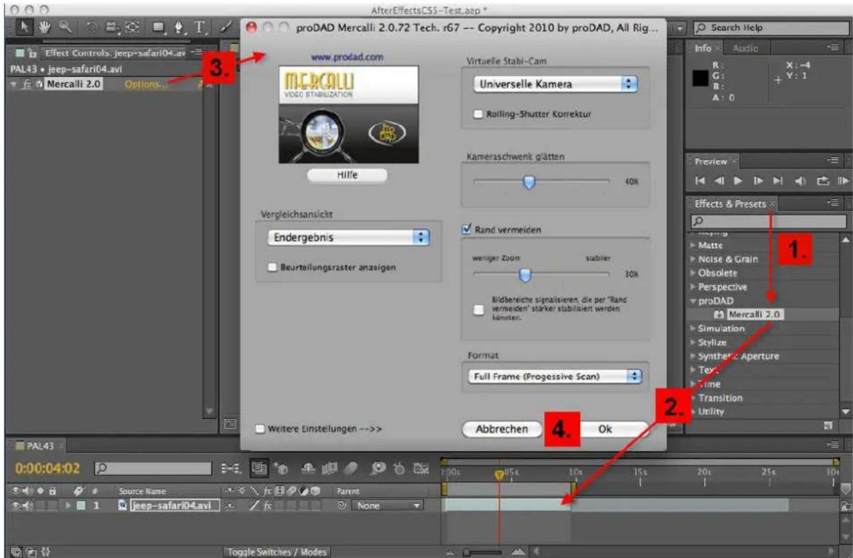Click the Hilfe button
The image size is (853, 558).
click(x=347, y=175)
